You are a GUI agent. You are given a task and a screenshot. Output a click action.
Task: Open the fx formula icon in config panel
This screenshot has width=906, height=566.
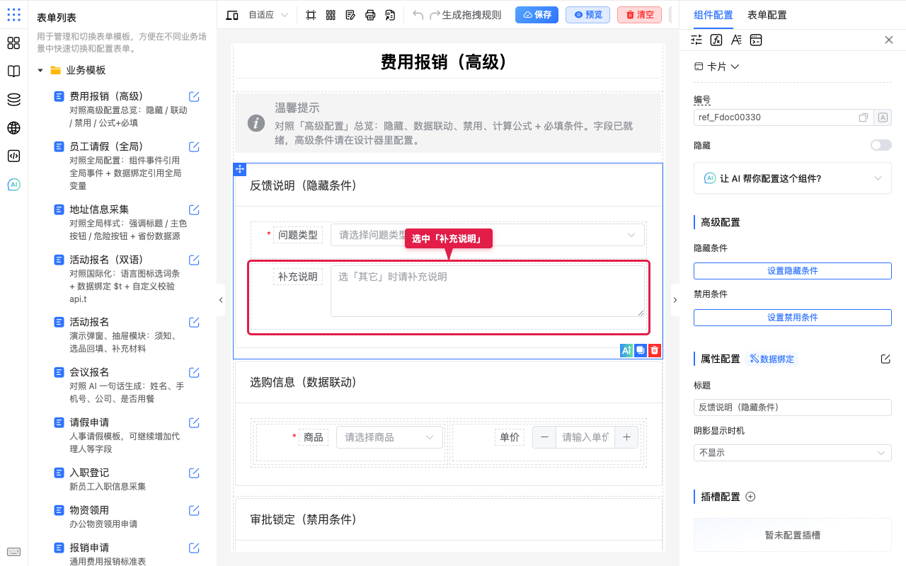[716, 40]
